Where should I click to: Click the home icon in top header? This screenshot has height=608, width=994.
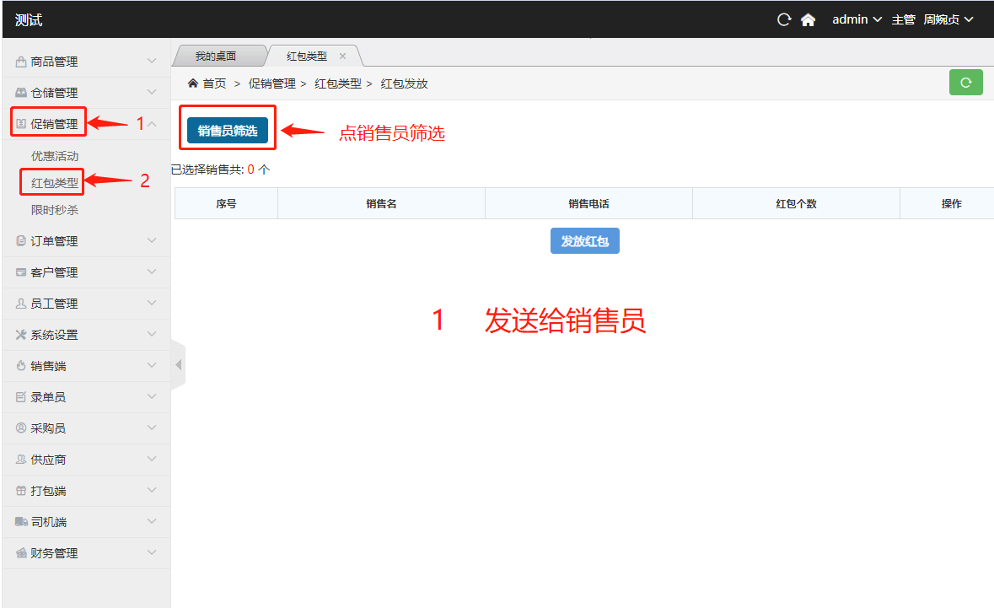tap(808, 19)
